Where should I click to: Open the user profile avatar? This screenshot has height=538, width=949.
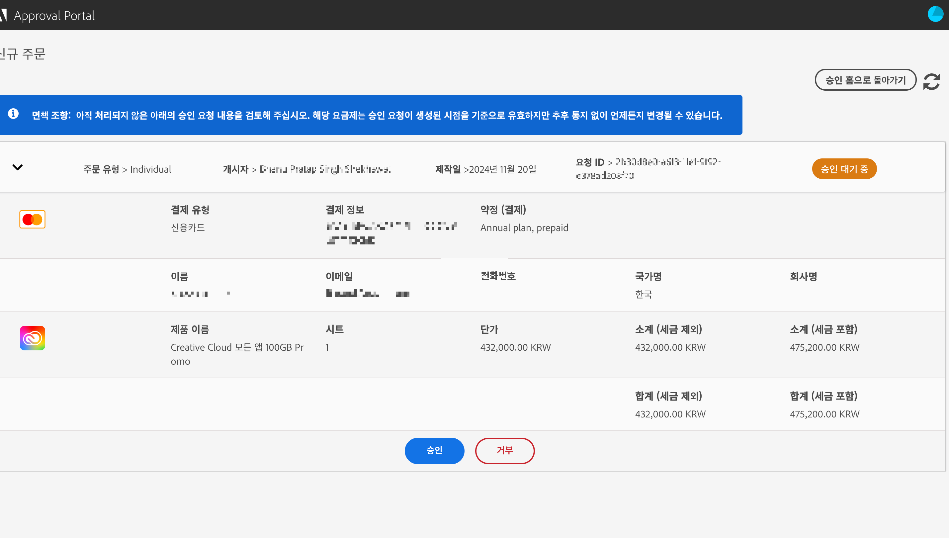pos(935,14)
